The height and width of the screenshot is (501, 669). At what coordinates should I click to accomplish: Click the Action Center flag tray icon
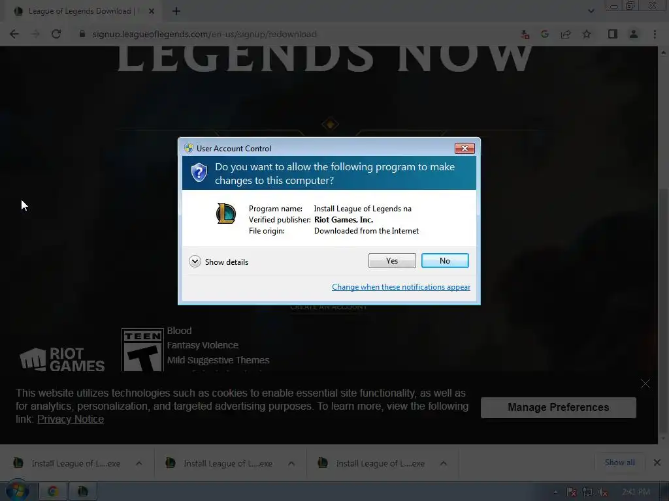click(572, 492)
